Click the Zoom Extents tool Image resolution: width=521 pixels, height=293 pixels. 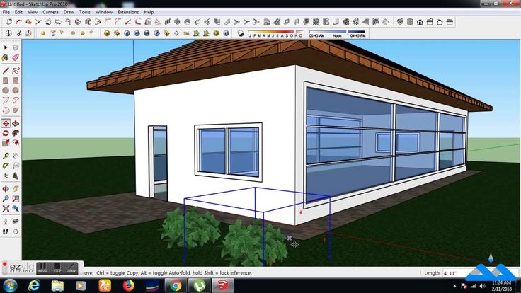coord(6,209)
